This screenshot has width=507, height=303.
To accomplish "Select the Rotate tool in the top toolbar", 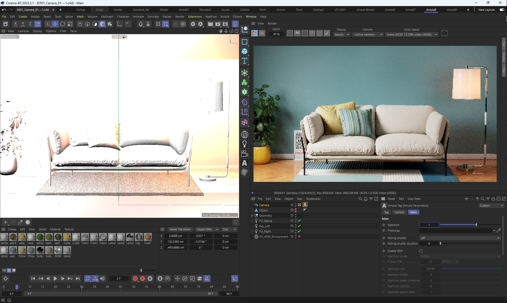I will coord(63,24).
